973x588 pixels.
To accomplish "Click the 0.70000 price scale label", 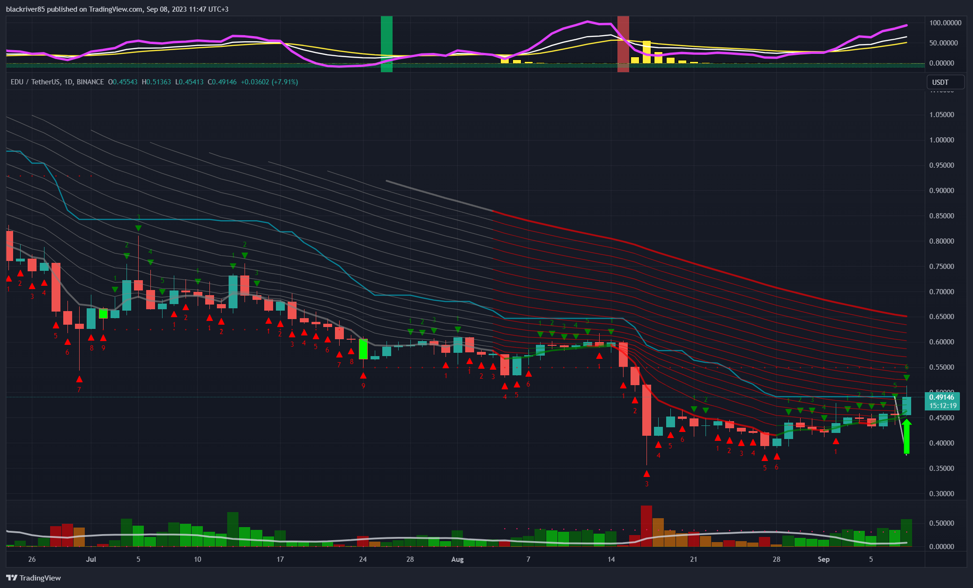I will (x=942, y=292).
